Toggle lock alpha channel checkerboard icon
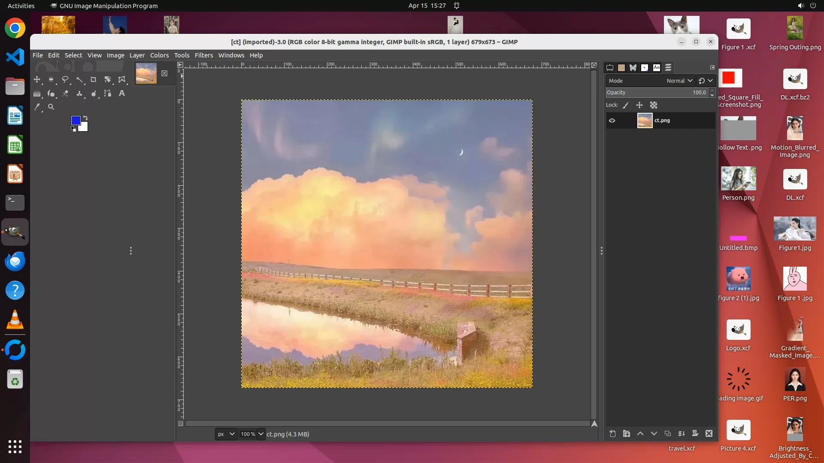This screenshot has height=463, width=824. tap(654, 105)
